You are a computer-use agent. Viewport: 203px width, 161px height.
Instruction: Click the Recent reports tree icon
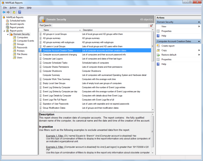pyautogui.click(x=8, y=24)
